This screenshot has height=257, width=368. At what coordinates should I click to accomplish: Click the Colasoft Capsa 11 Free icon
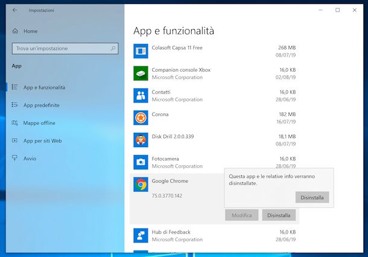pyautogui.click(x=141, y=51)
